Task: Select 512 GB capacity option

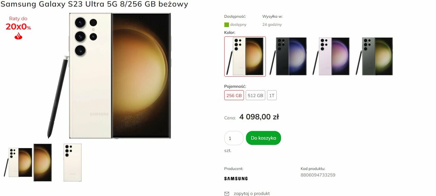Action: (255, 95)
